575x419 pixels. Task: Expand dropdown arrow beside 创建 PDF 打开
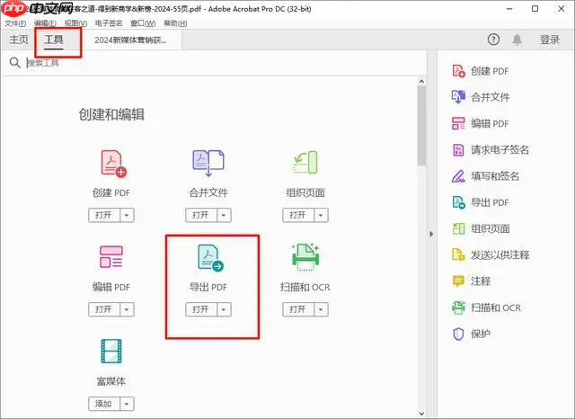(x=127, y=215)
